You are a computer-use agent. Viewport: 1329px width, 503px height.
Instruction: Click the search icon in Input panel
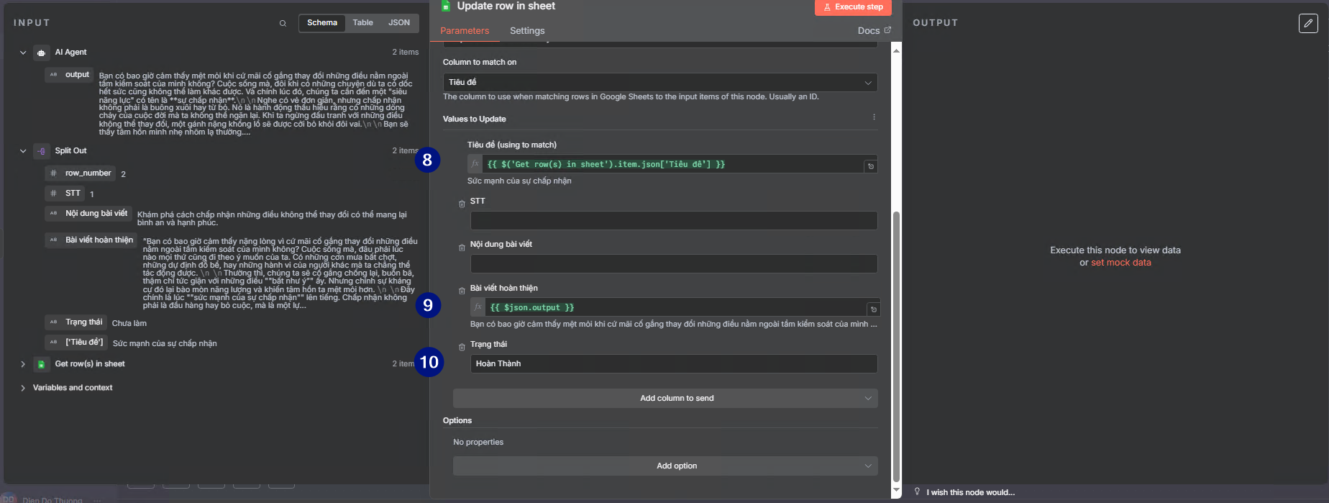click(x=283, y=23)
